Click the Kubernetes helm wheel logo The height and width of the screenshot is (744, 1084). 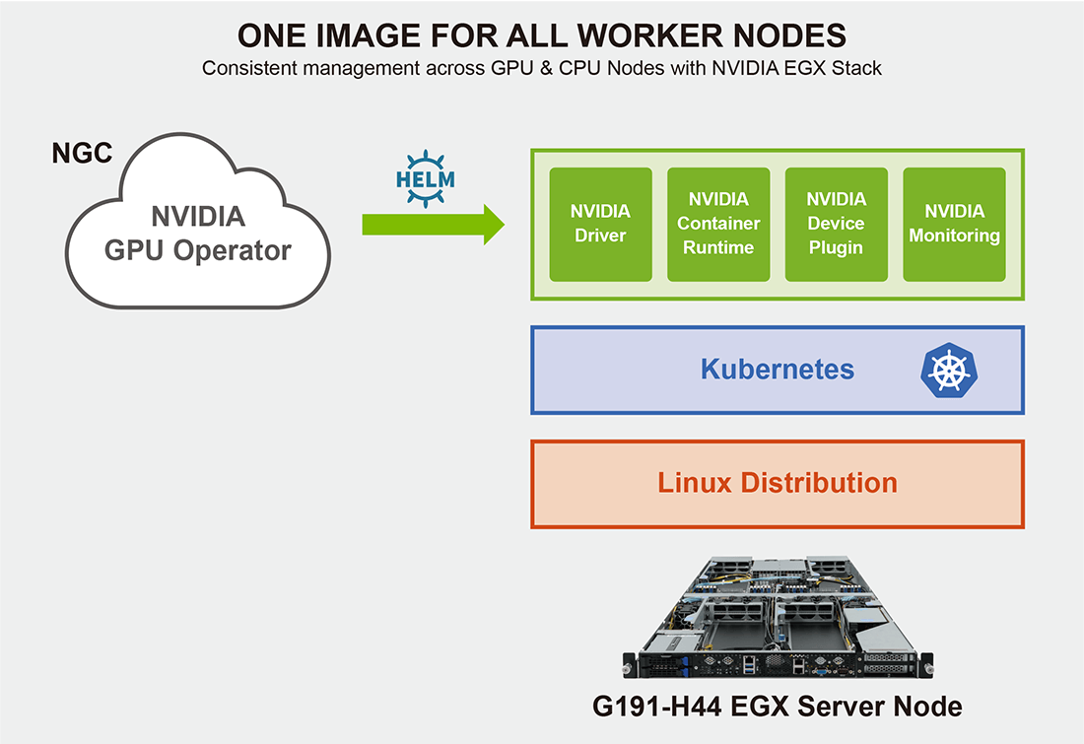[947, 371]
